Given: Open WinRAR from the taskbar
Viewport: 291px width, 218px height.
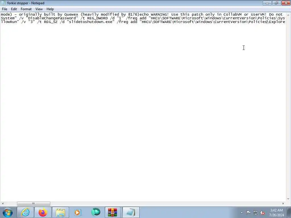Looking at the screenshot, I should (113, 212).
